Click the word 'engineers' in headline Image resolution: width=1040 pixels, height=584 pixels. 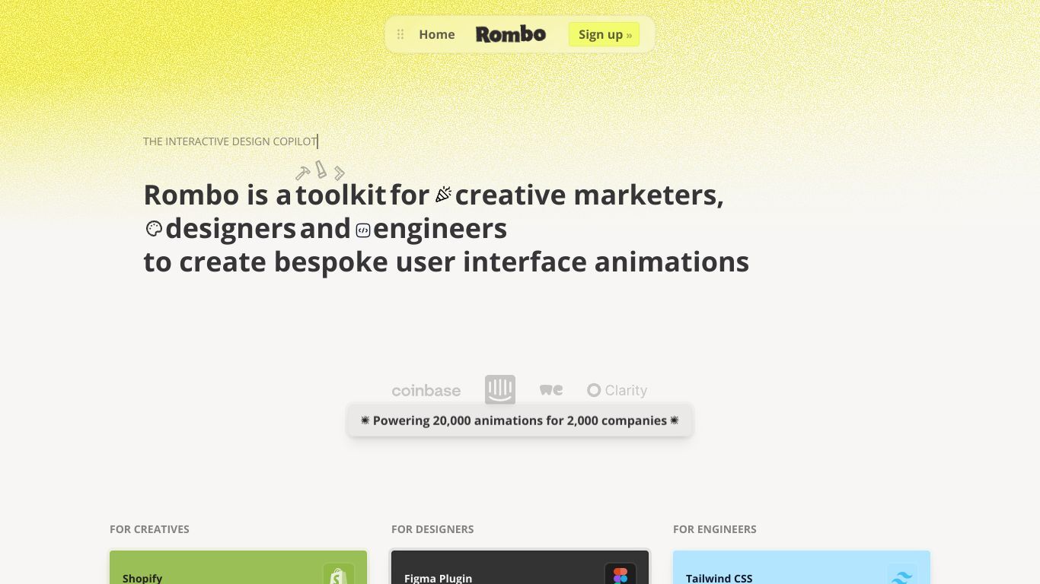[440, 228]
